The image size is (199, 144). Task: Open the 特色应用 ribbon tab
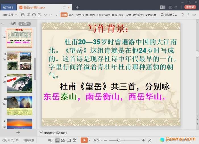[x=138, y=15]
